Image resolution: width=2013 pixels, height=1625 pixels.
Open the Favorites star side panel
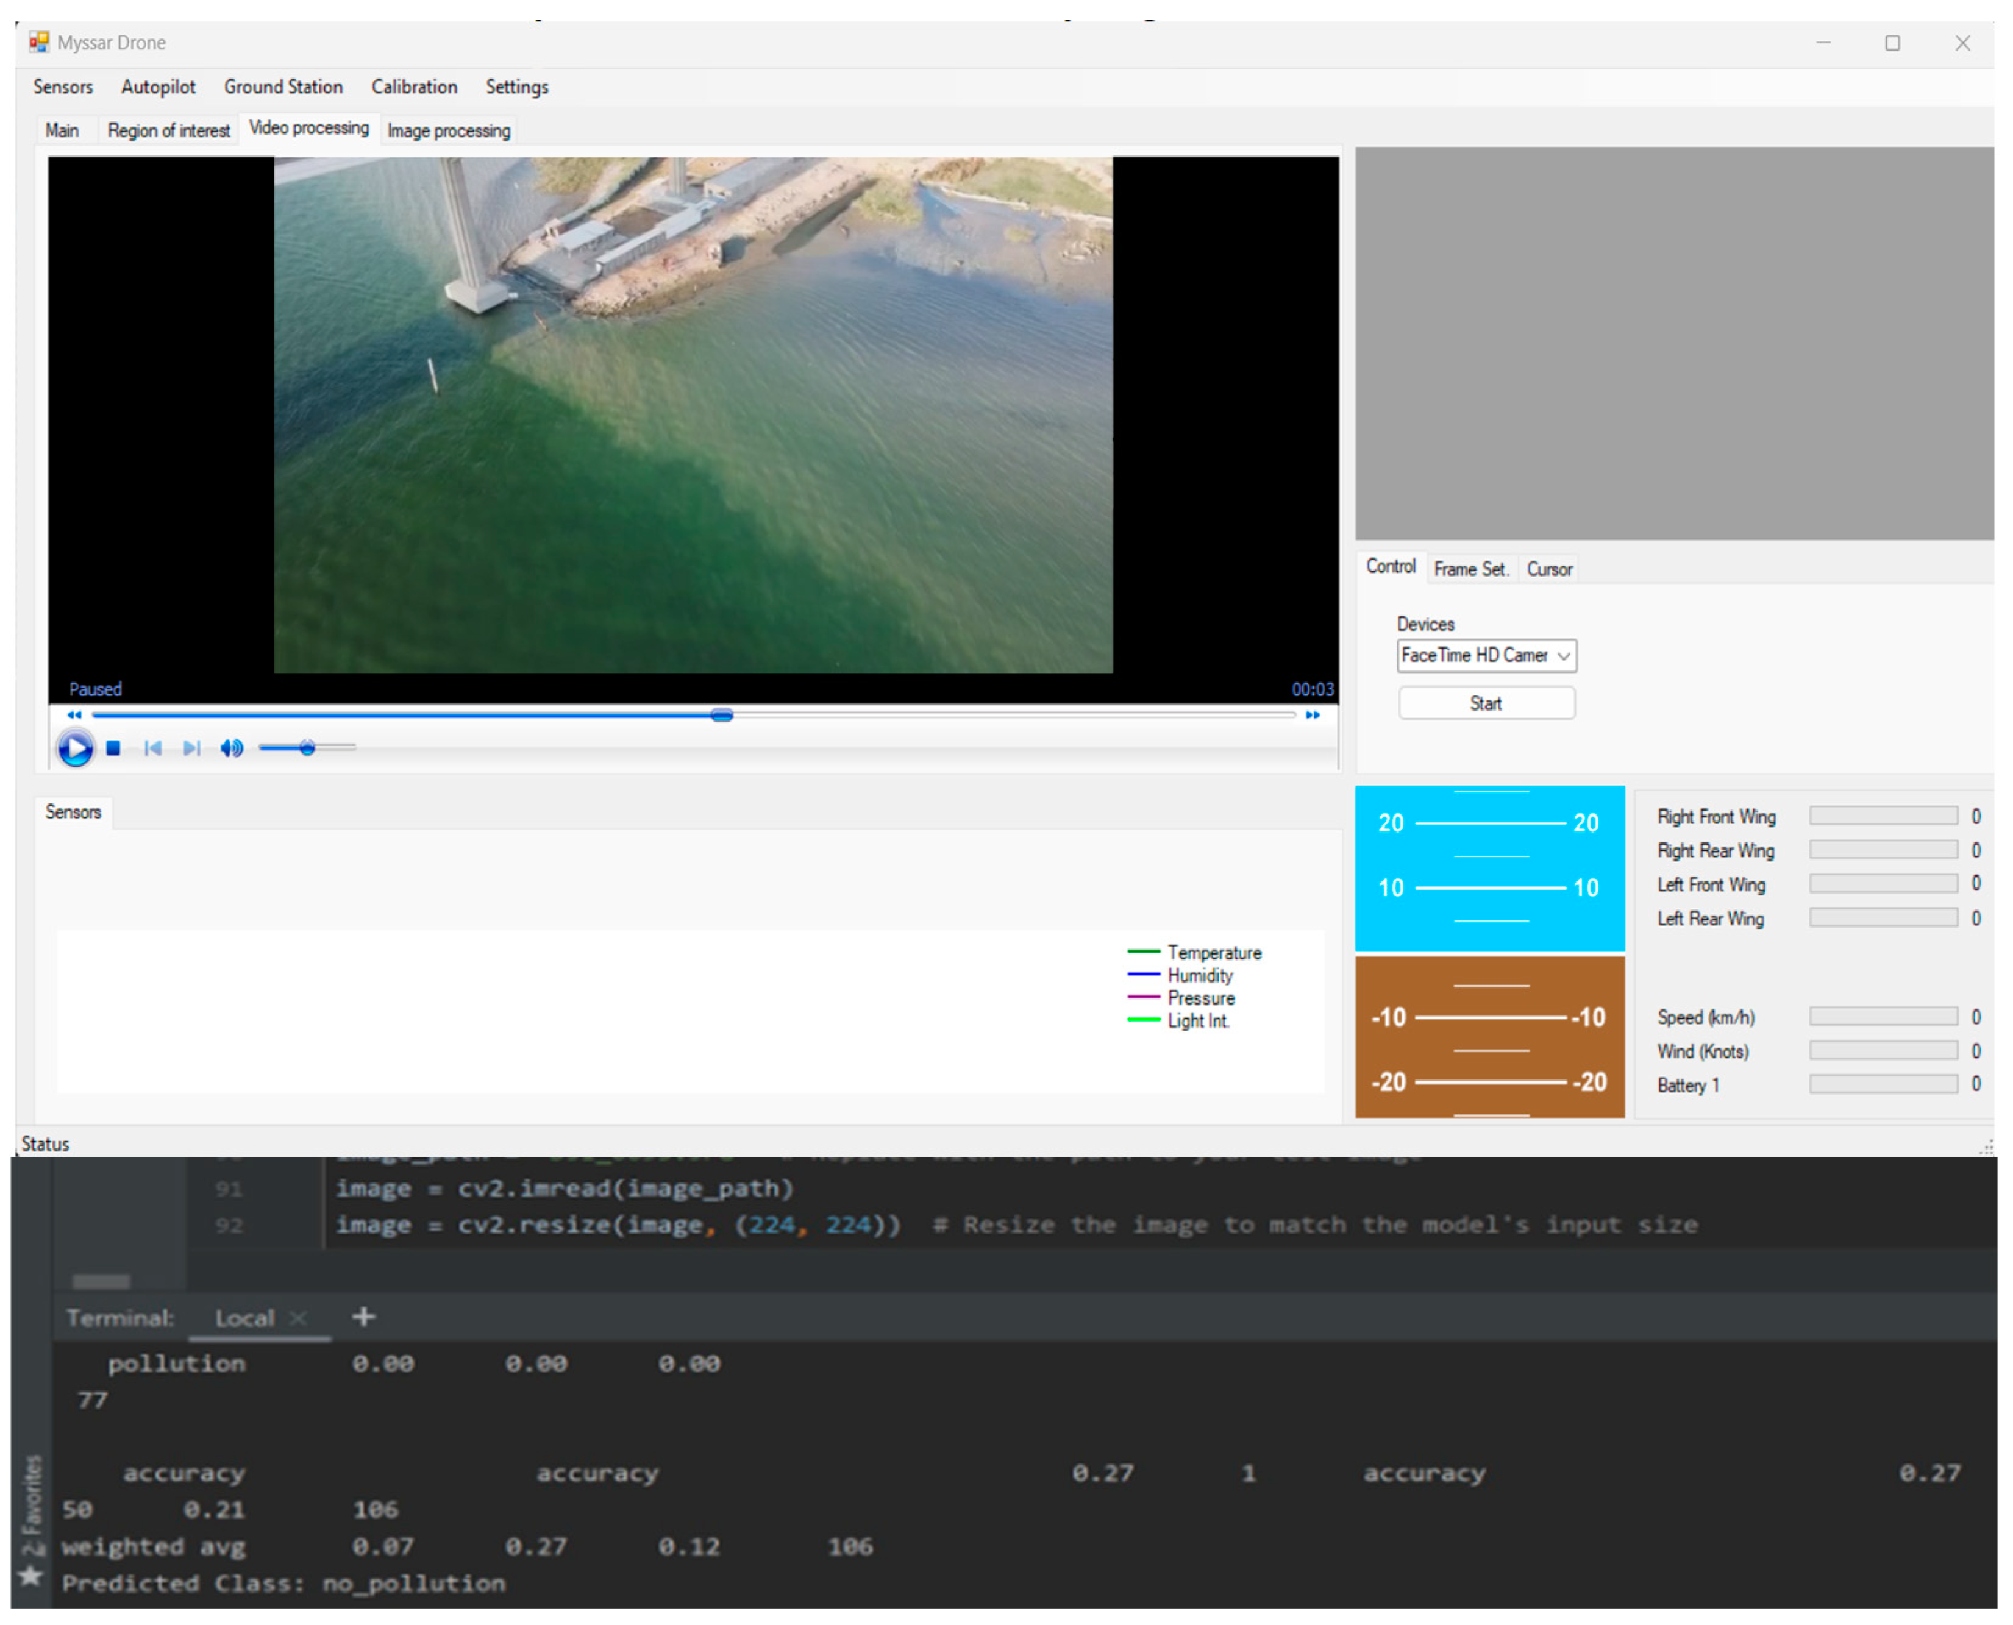[x=31, y=1576]
